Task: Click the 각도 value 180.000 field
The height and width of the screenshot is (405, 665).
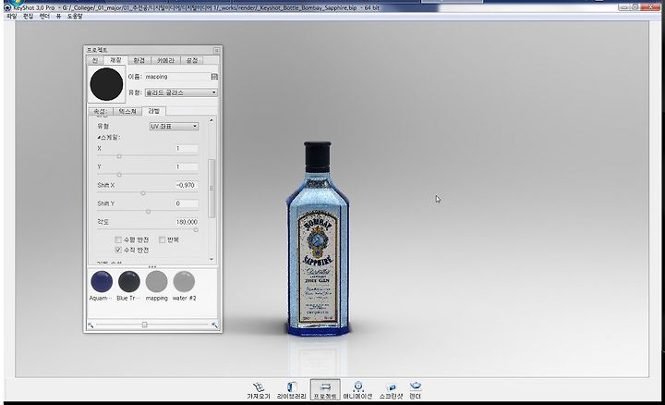Action: 187,222
